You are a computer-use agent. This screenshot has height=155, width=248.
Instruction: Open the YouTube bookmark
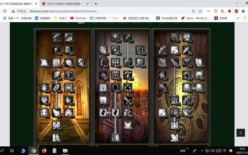(x=78, y=18)
